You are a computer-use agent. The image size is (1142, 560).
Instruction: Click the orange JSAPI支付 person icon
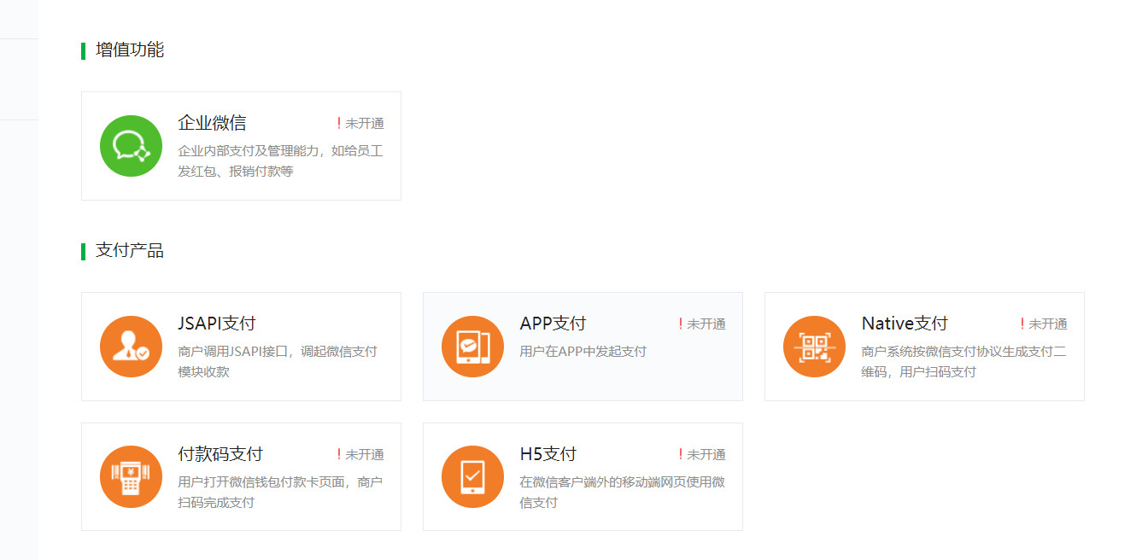click(131, 347)
